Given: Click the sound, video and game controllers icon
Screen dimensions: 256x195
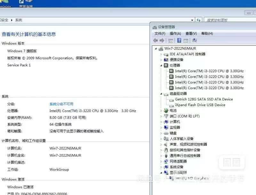Looking at the screenshot, I should pyautogui.click(x=166, y=144).
